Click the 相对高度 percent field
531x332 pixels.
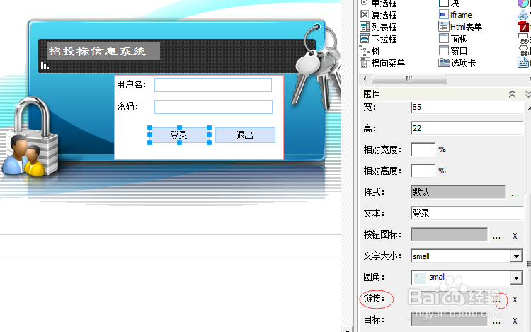[423, 171]
